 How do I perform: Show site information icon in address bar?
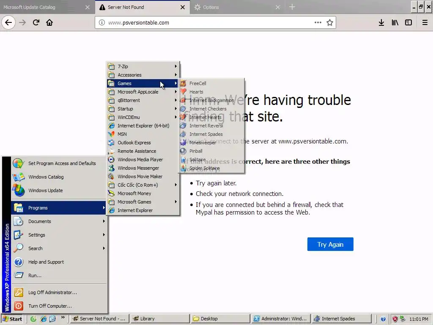click(x=102, y=23)
